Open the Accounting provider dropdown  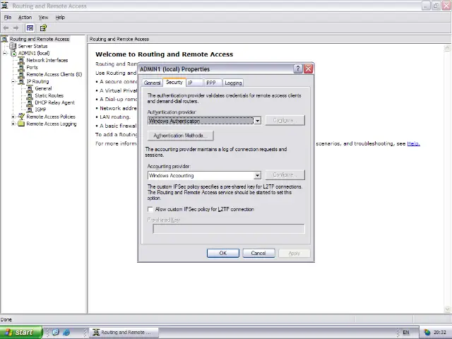point(257,175)
